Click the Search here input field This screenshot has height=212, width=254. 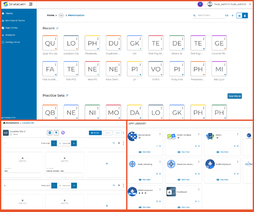coord(210,15)
